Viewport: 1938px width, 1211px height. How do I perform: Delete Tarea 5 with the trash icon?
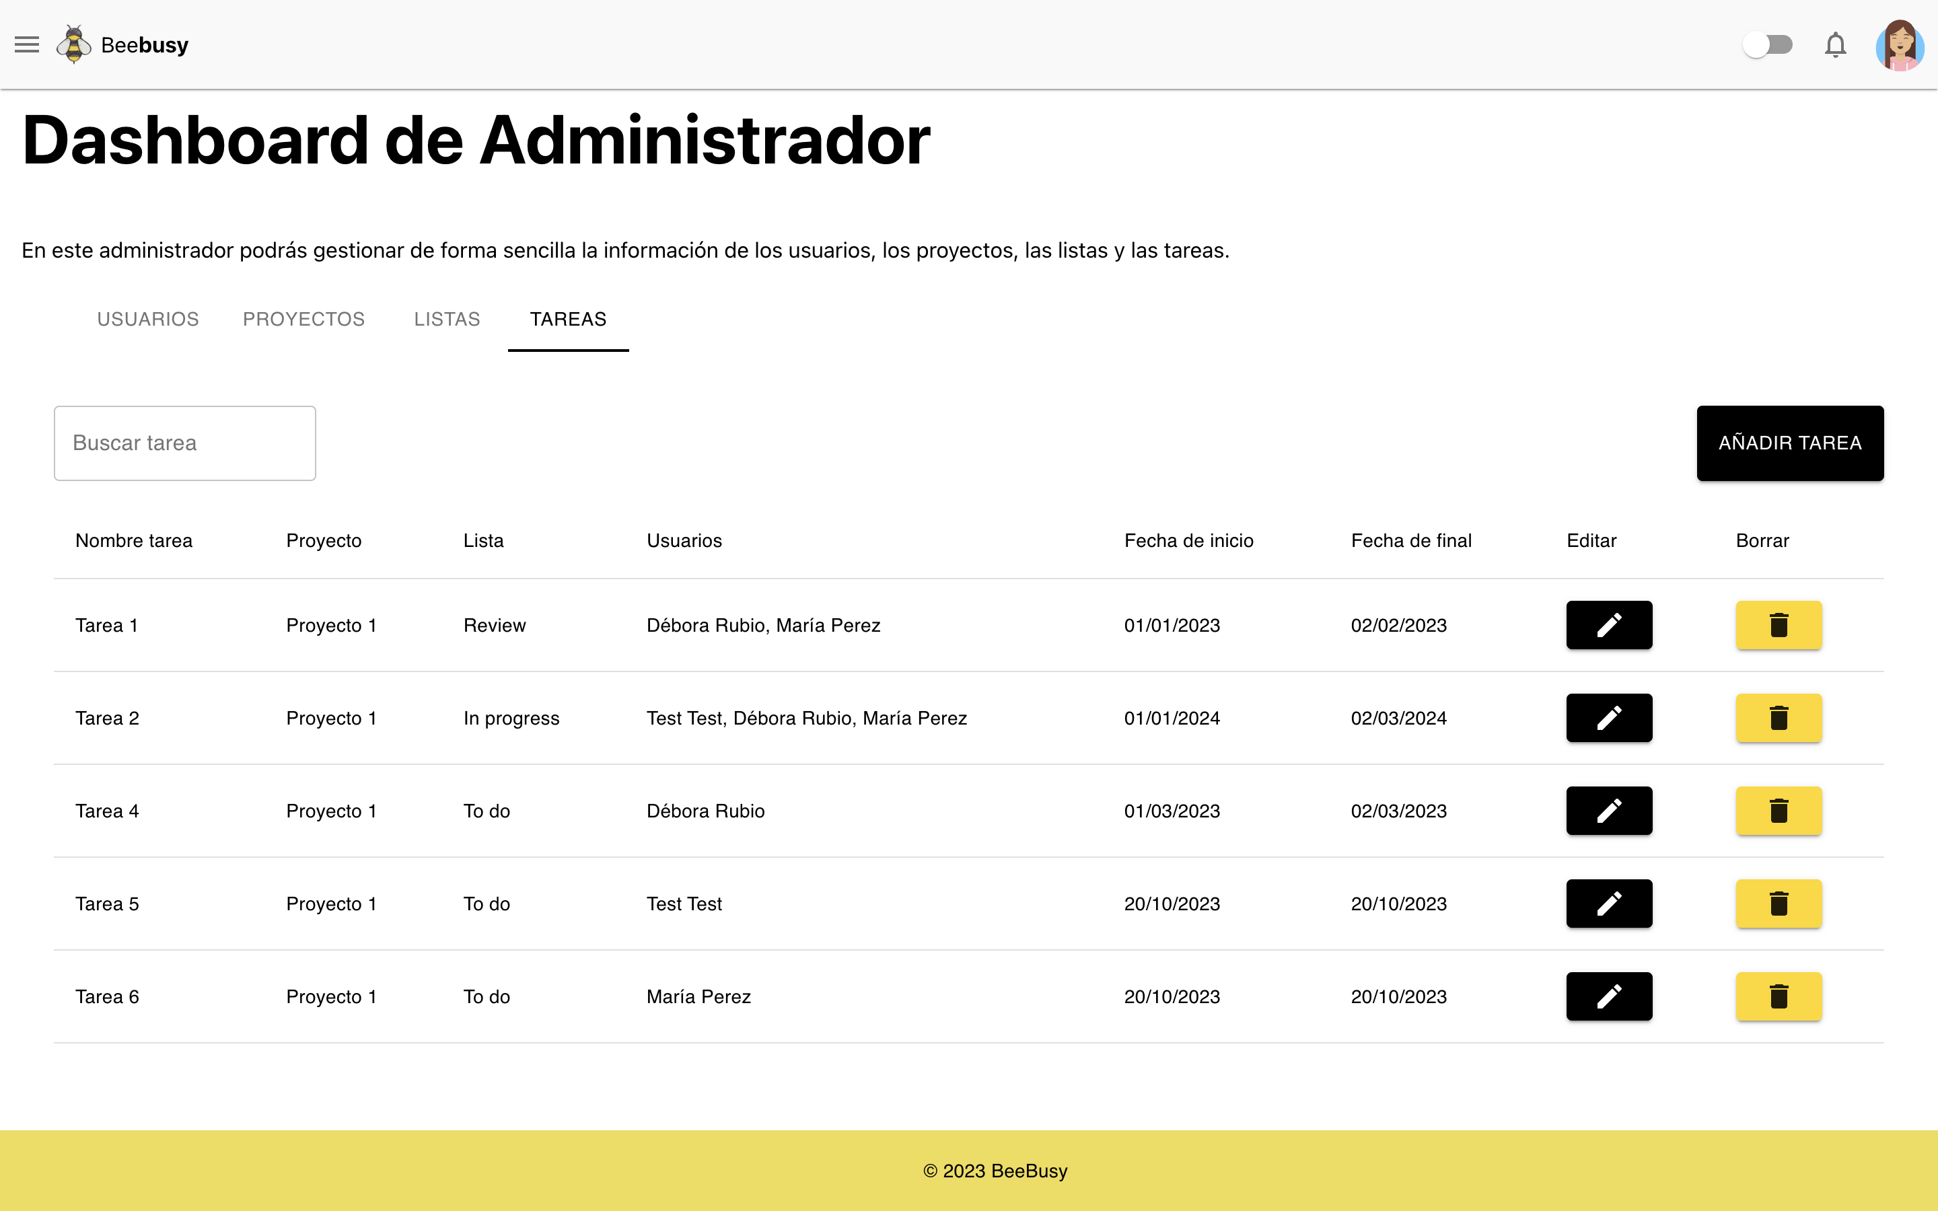1779,904
